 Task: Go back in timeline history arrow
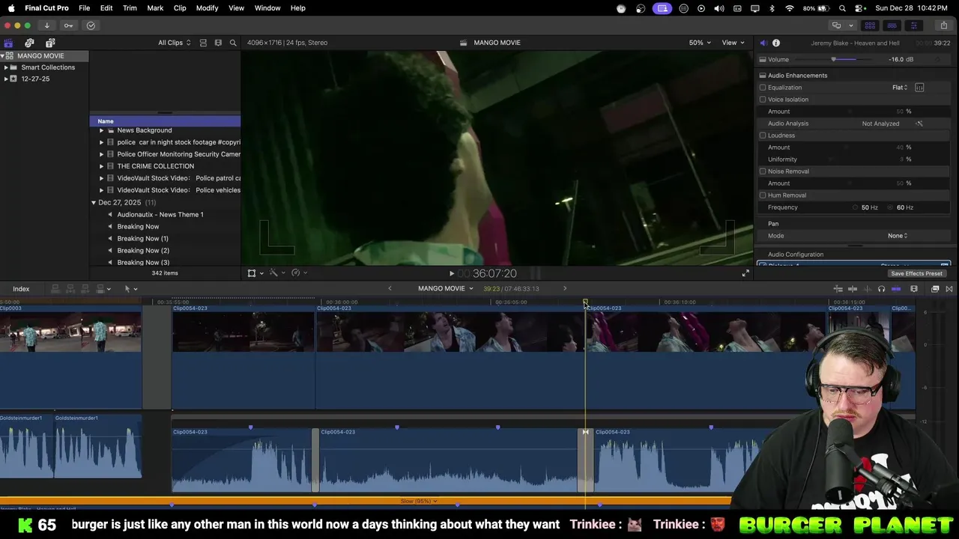[390, 289]
